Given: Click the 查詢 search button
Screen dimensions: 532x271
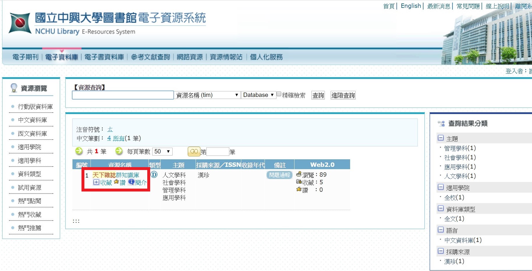Looking at the screenshot, I should click(318, 95).
